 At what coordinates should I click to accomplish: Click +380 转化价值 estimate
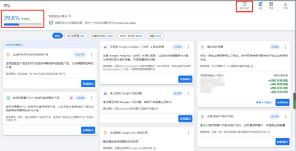pos(279,84)
